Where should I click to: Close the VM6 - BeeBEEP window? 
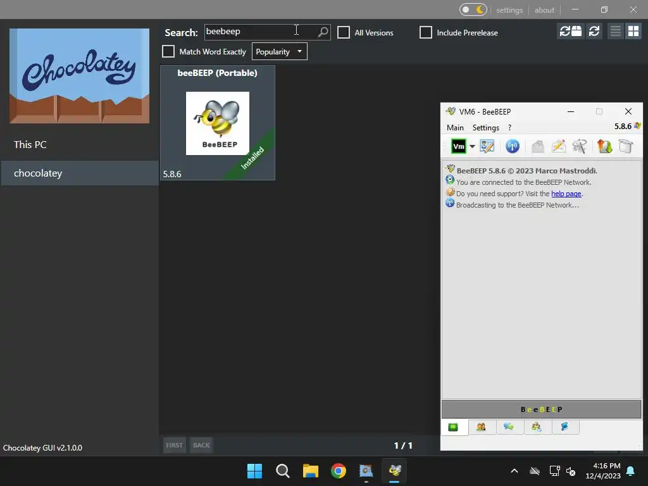[x=628, y=111]
